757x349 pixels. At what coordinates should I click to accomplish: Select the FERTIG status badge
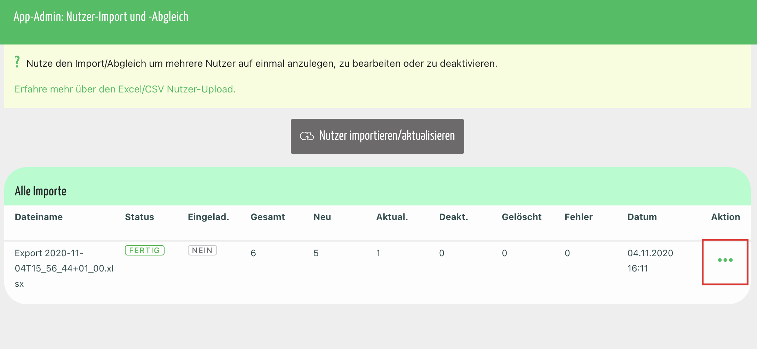pyautogui.click(x=144, y=250)
